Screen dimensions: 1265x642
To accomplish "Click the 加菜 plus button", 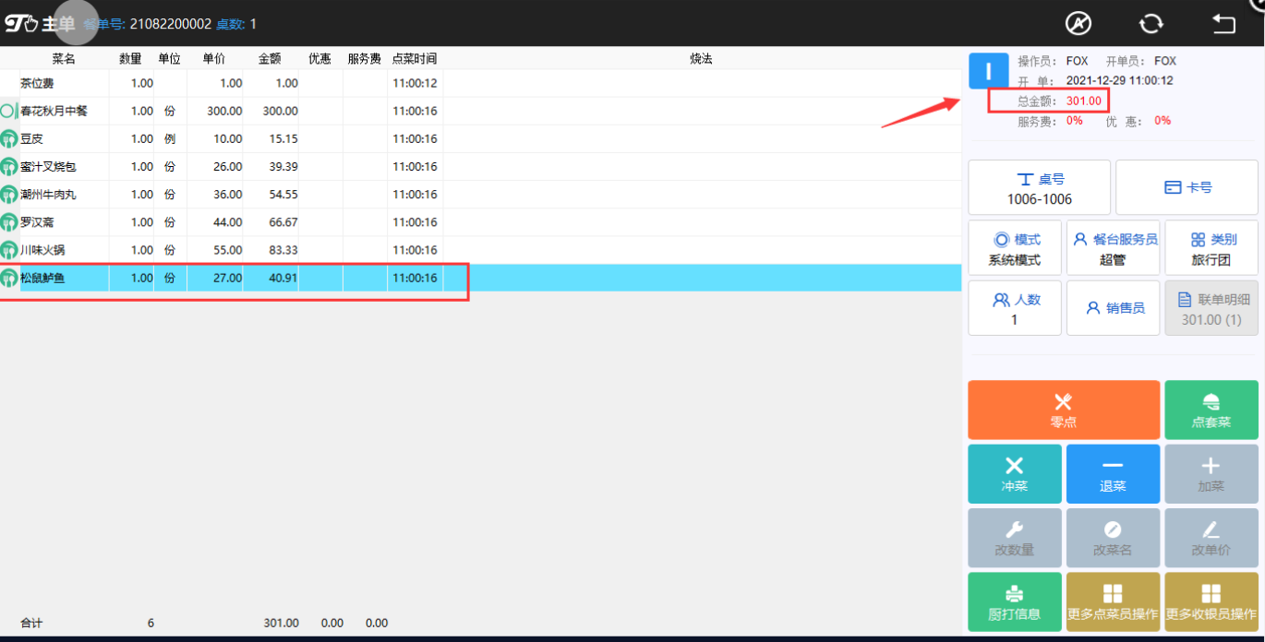I will pos(1211,474).
